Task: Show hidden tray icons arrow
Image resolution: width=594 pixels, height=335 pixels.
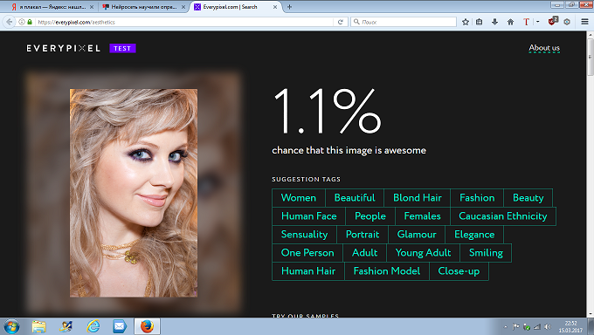Action: pyautogui.click(x=506, y=326)
